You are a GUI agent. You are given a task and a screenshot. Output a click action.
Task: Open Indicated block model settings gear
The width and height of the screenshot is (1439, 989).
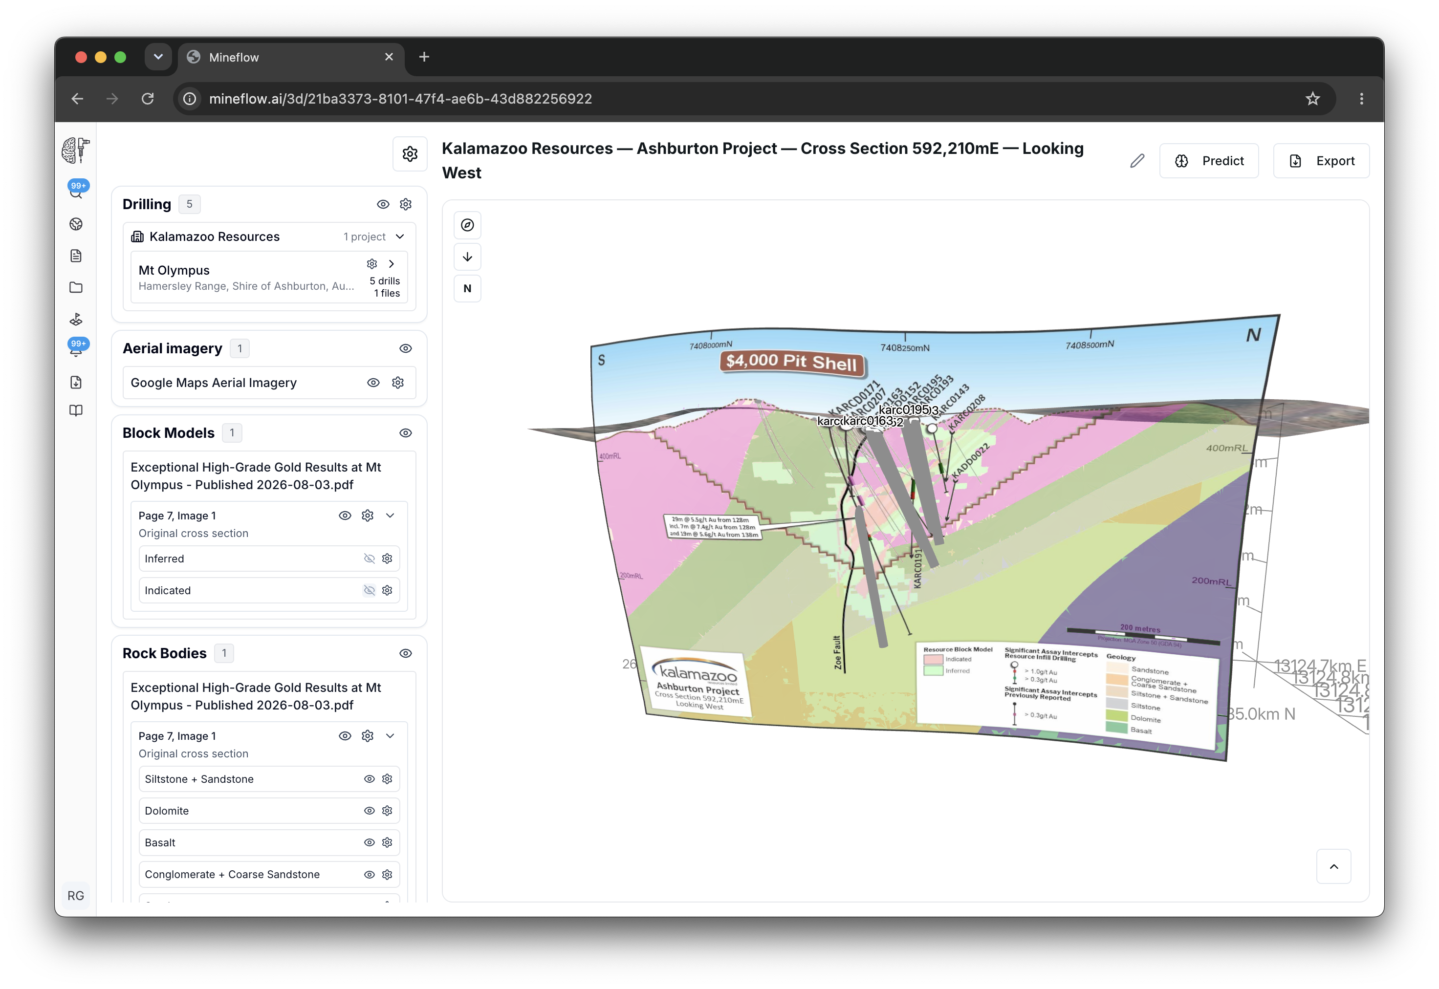(x=387, y=591)
